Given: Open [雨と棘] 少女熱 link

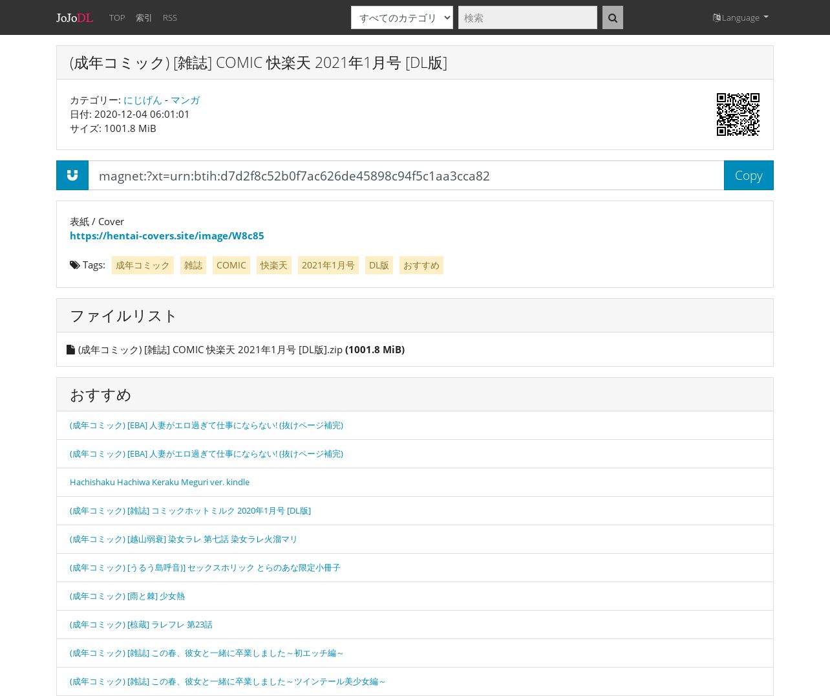Looking at the screenshot, I should coord(127,596).
